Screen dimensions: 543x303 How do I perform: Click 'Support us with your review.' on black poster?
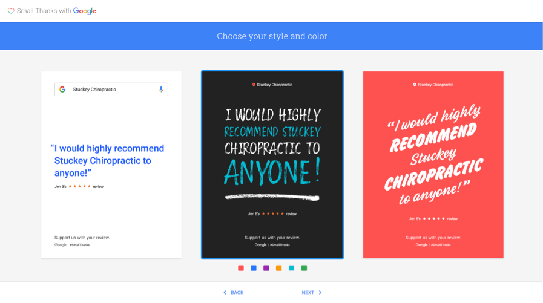point(272,238)
